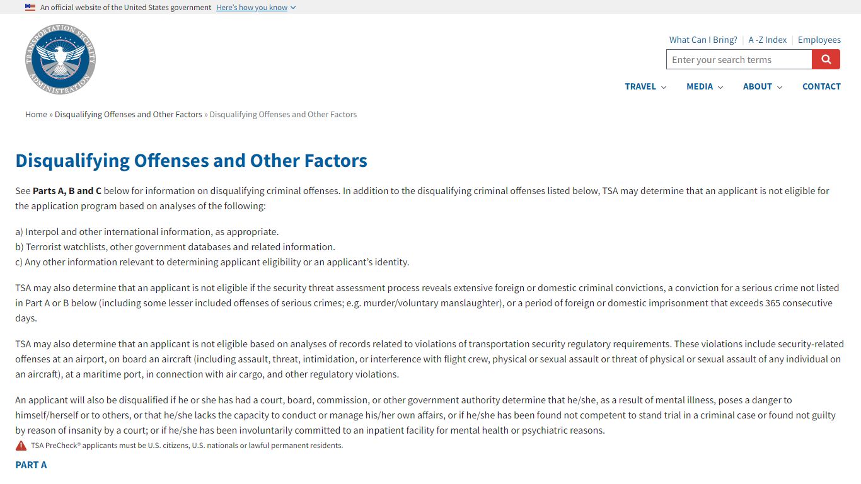Go to the Employees link

[x=819, y=40]
